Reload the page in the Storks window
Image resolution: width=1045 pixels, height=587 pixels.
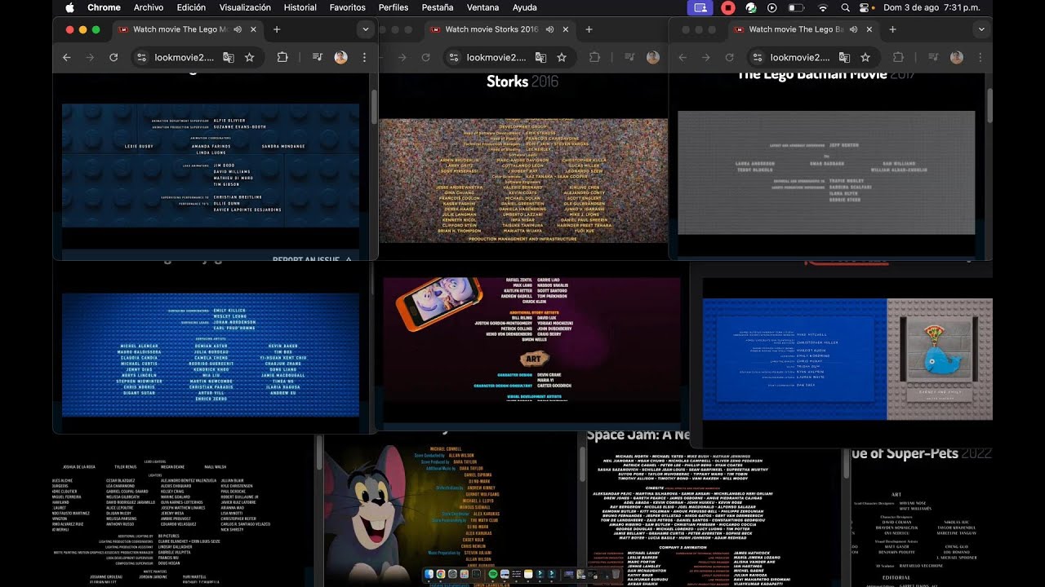pyautogui.click(x=425, y=57)
